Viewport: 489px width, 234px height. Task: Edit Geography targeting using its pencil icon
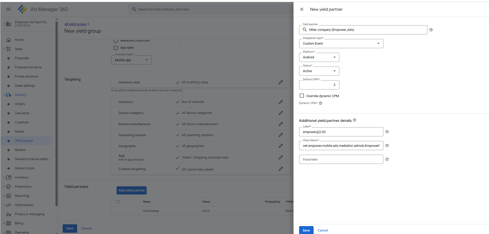281,146
